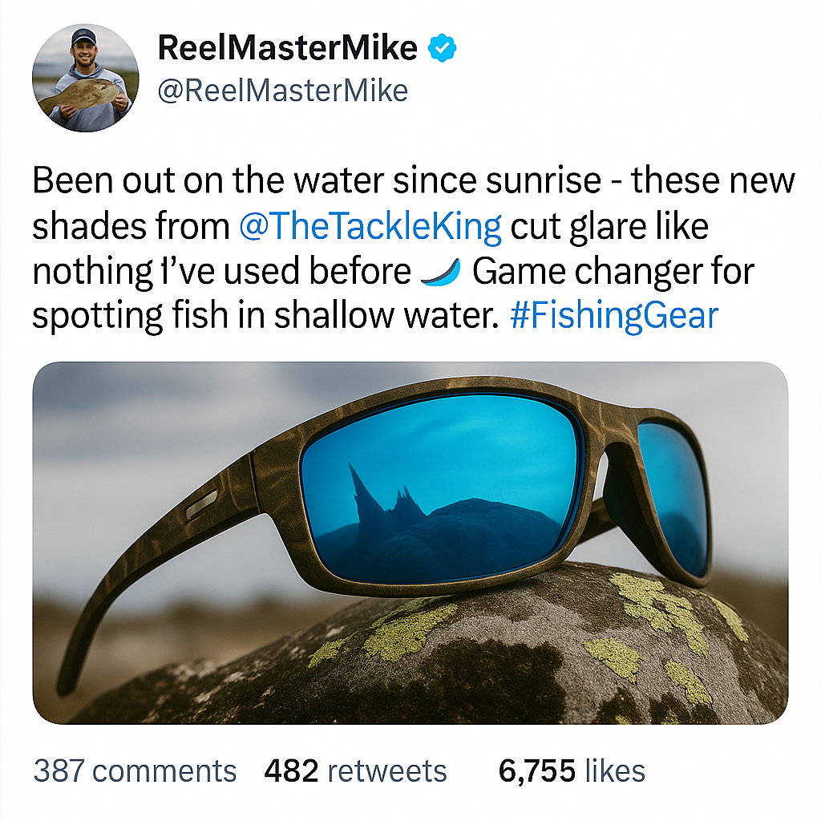
Task: Open the @TheTackleKing mention
Action: tap(370, 228)
